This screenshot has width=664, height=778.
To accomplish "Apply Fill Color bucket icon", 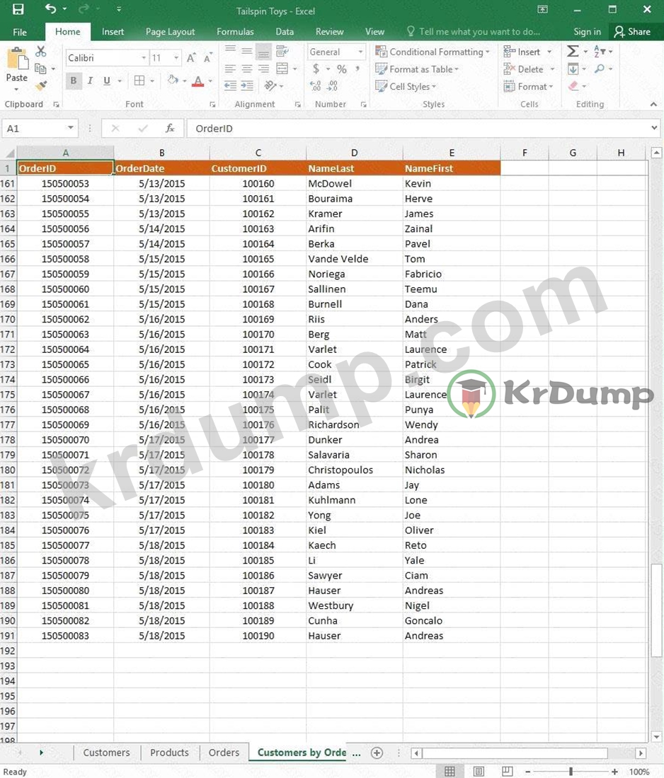I will point(173,81).
